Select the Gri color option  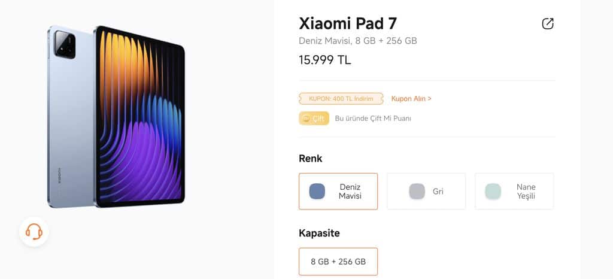[426, 192]
